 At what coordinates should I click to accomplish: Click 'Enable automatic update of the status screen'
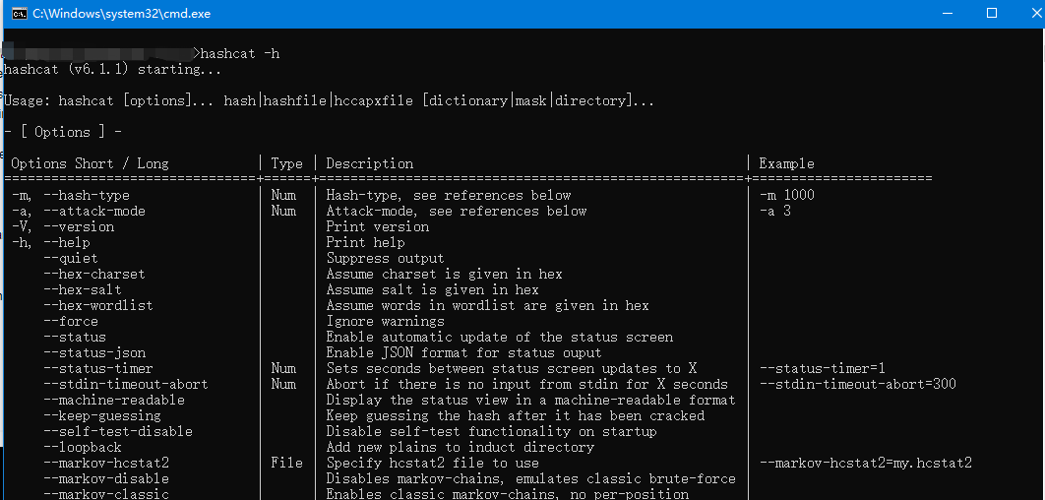pos(500,338)
